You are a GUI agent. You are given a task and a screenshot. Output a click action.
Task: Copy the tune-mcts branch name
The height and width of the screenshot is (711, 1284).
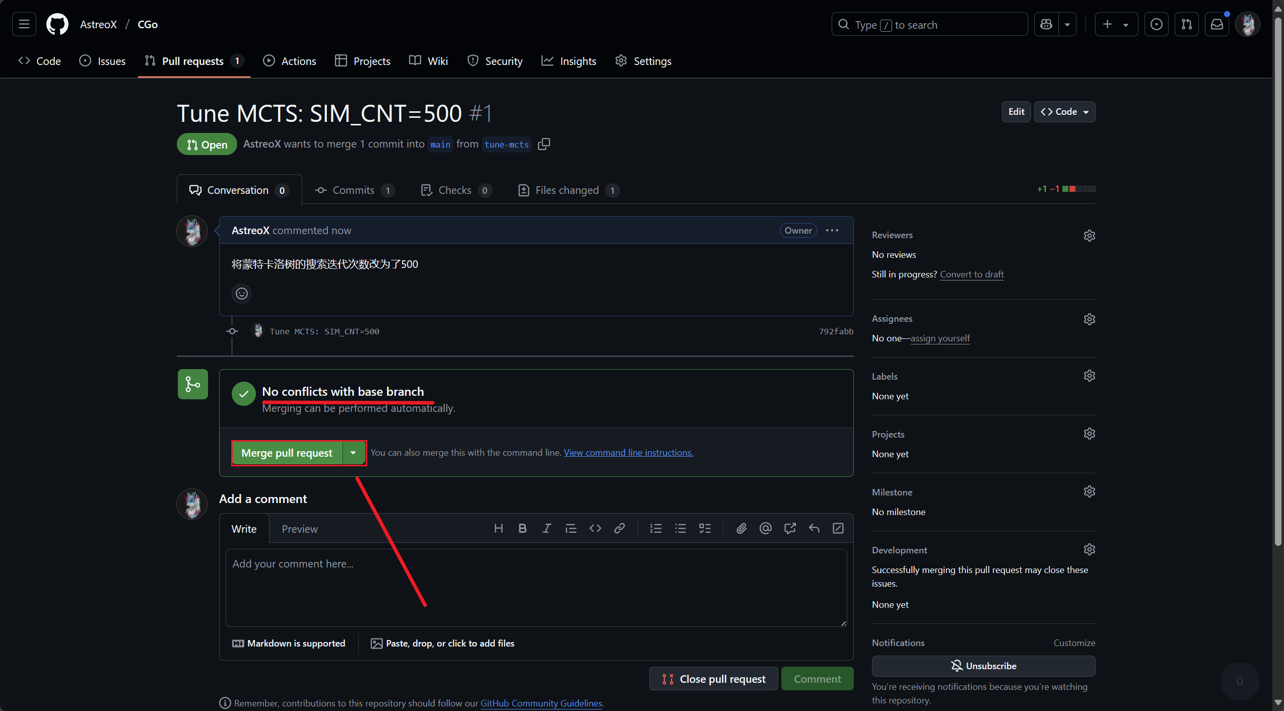point(544,144)
